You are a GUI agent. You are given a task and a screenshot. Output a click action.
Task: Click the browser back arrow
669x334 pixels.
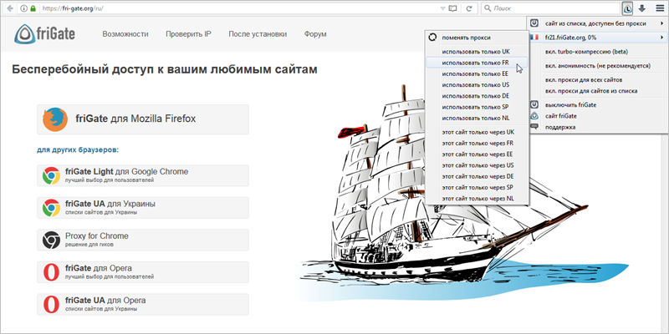coord(10,8)
